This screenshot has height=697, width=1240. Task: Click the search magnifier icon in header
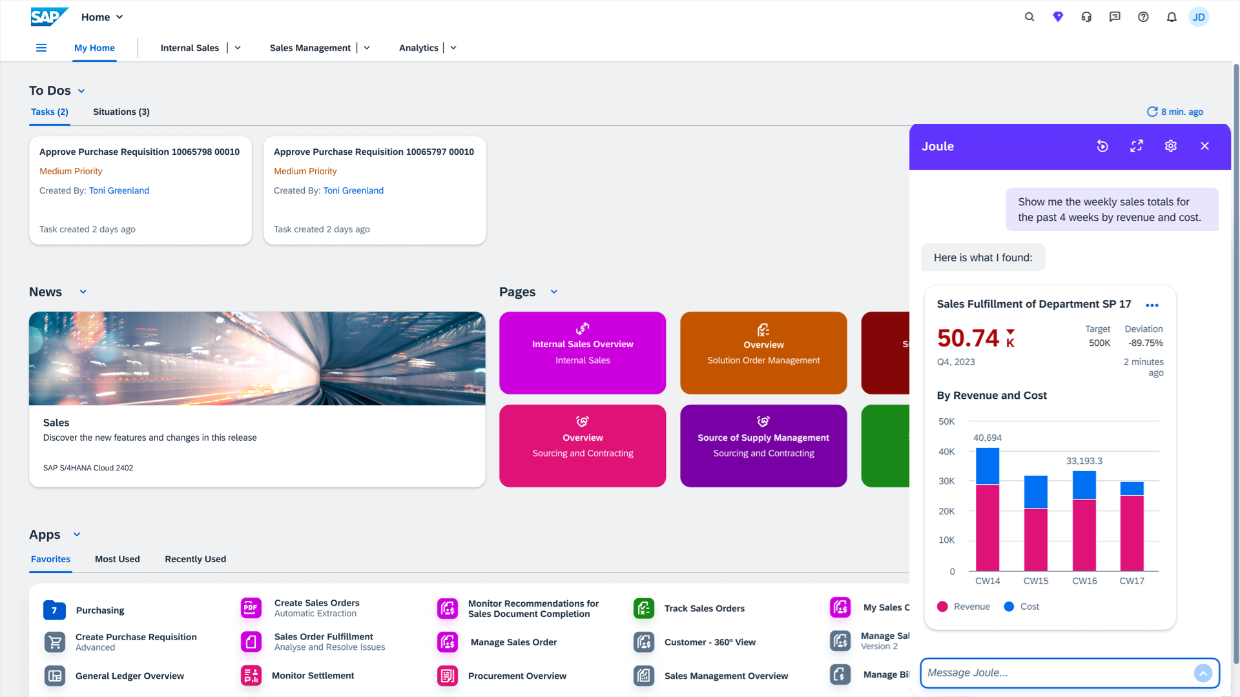coord(1029,17)
